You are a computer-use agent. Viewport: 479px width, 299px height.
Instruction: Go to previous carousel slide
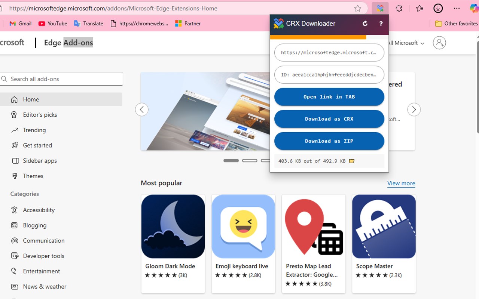(142, 110)
